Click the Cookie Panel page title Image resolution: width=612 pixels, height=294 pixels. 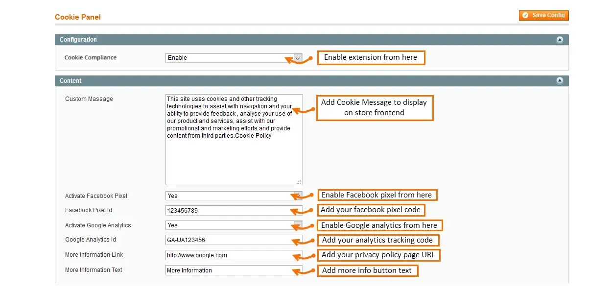[x=78, y=17]
